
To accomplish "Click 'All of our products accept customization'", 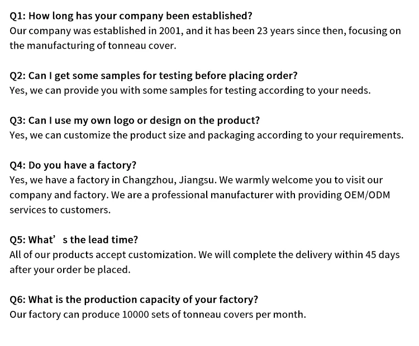I will (103, 255).
